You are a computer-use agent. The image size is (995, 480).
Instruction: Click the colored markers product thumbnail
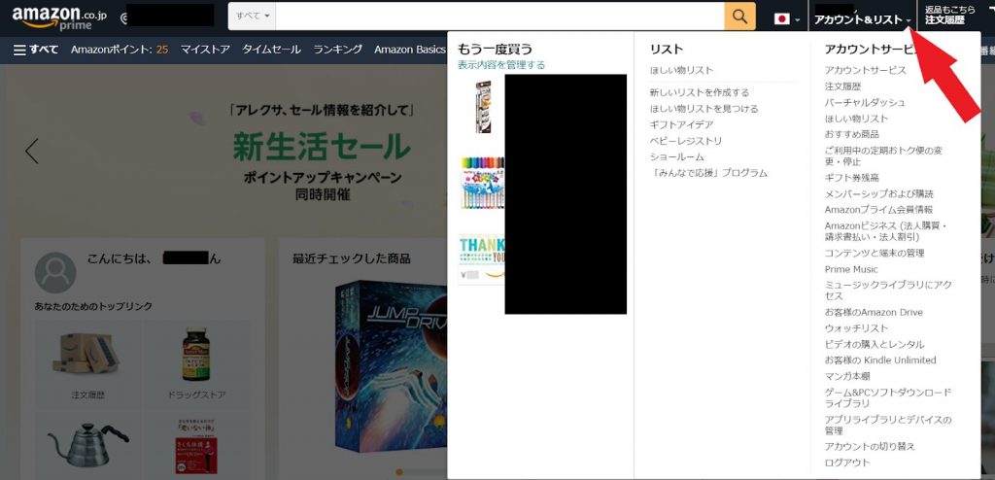click(483, 183)
